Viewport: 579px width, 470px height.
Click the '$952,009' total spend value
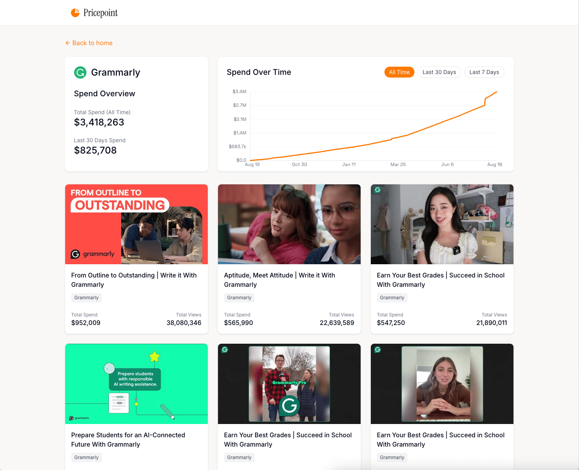(x=86, y=323)
